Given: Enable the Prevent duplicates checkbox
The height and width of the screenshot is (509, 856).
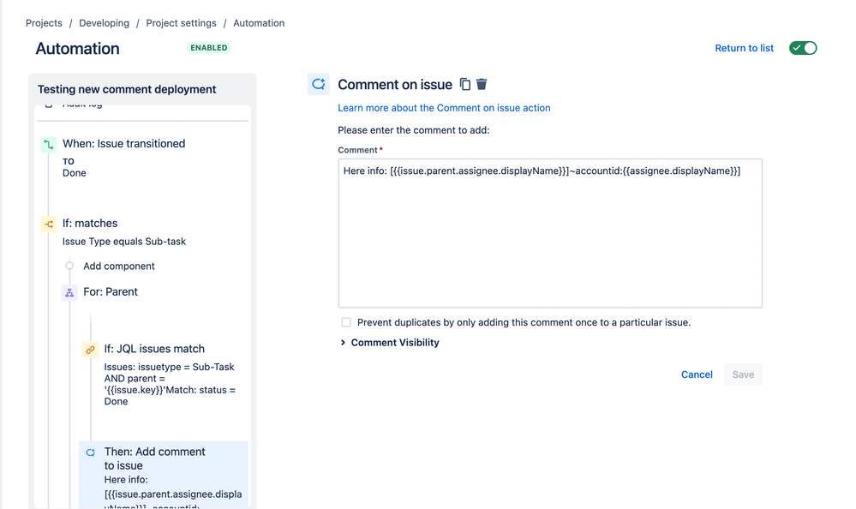Looking at the screenshot, I should pyautogui.click(x=346, y=323).
